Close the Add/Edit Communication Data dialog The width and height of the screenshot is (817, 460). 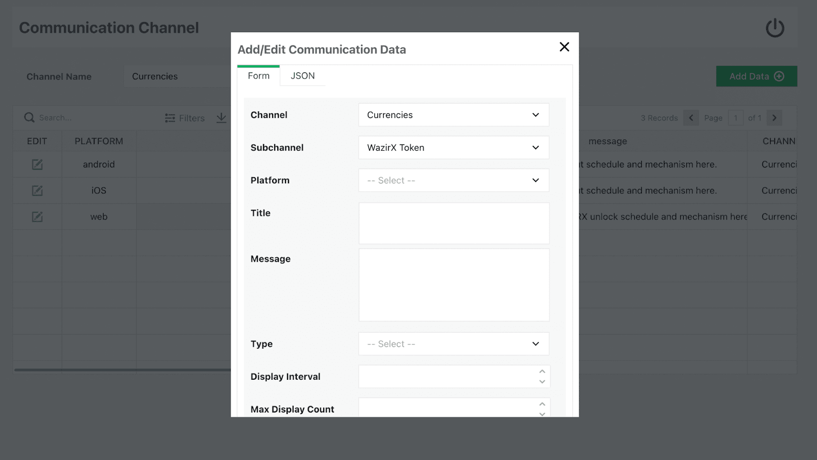[564, 47]
